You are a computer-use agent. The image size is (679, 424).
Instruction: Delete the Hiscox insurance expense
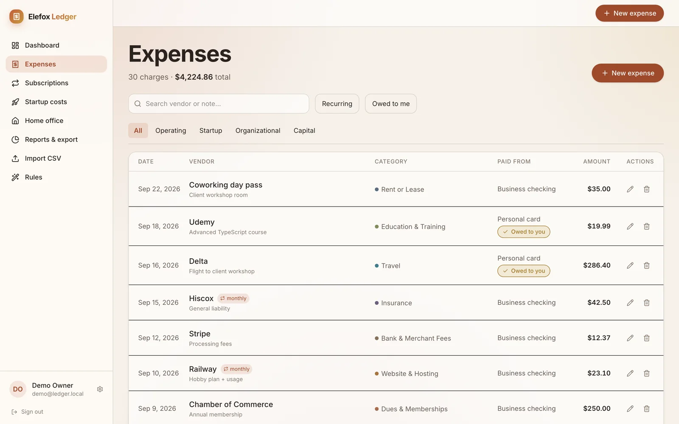[647, 303]
